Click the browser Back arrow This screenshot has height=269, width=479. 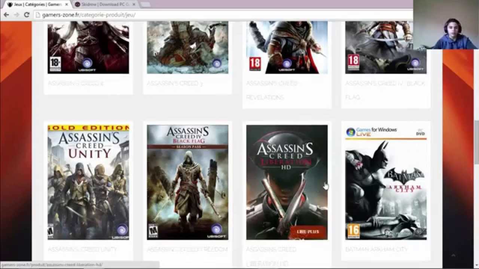click(6, 15)
